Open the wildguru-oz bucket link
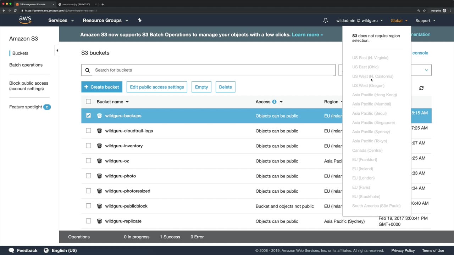Viewport: 454px width, 255px height. (x=117, y=161)
